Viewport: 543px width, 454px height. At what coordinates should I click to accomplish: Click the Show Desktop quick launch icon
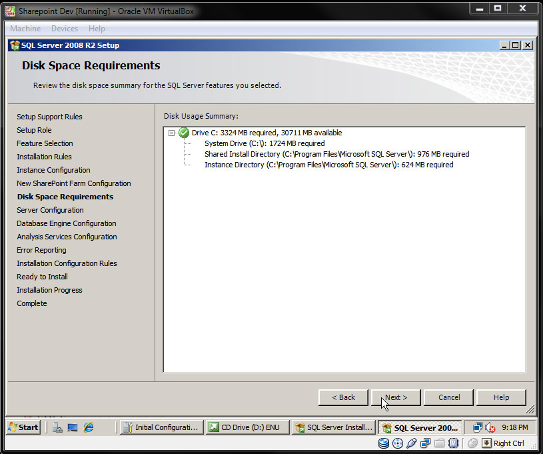[x=73, y=427]
